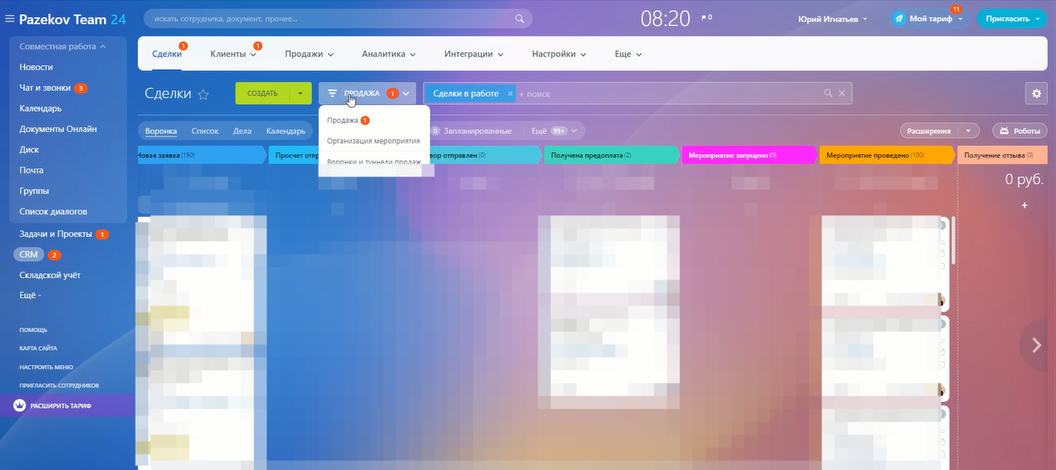Viewport: 1056px width, 470px height.
Task: Click the search magnifier in the deals filter
Action: pyautogui.click(x=828, y=94)
